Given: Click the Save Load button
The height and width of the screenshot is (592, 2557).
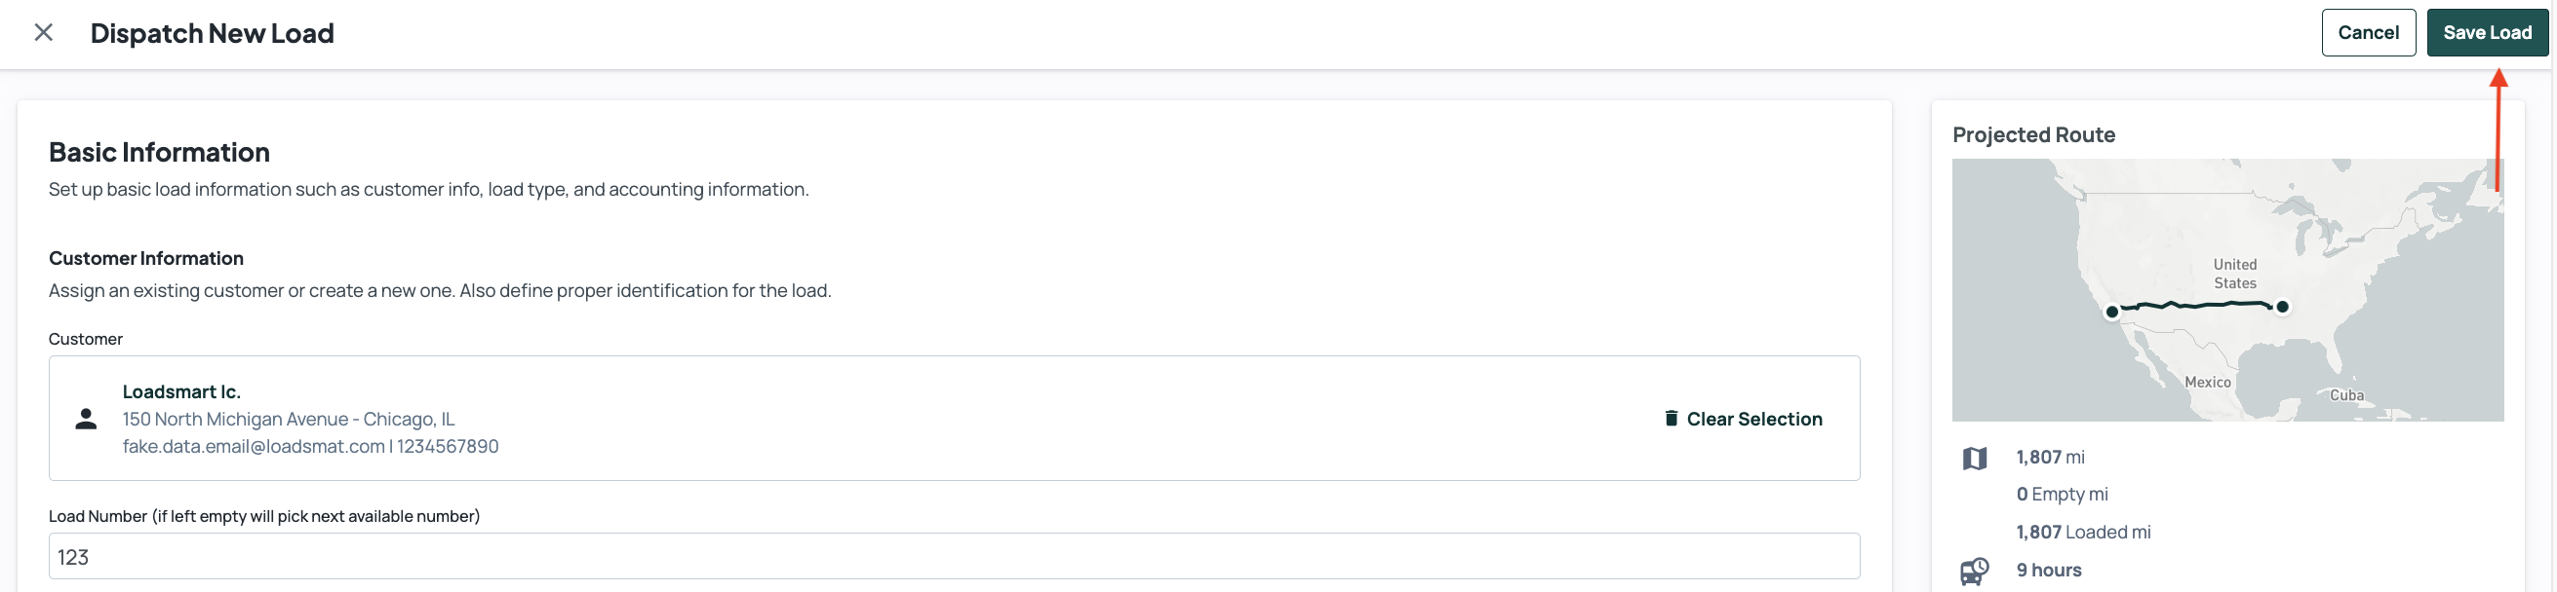Looking at the screenshot, I should [x=2487, y=33].
